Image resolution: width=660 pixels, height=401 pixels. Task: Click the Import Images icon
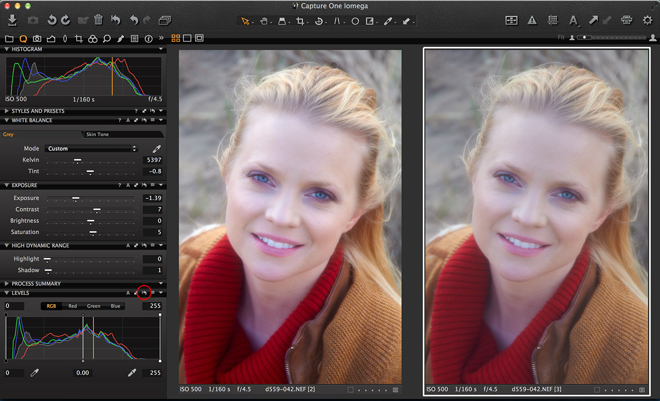[x=11, y=21]
